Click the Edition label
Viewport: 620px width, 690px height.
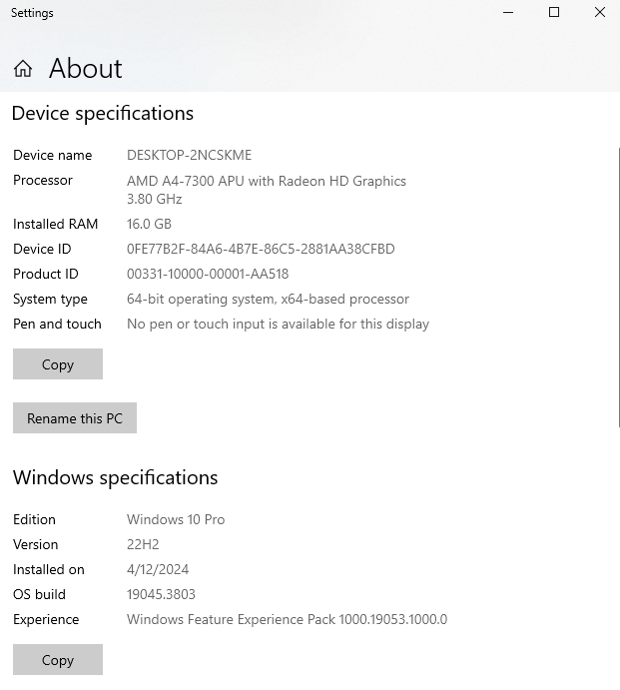(34, 519)
